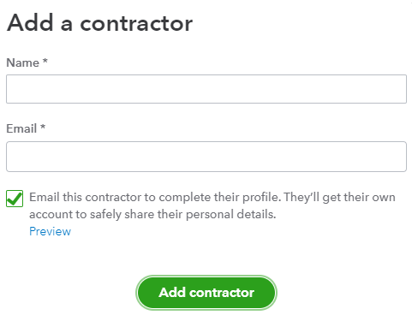412x315 pixels.
Task: Click the Add a contractor heading
Action: point(99,23)
